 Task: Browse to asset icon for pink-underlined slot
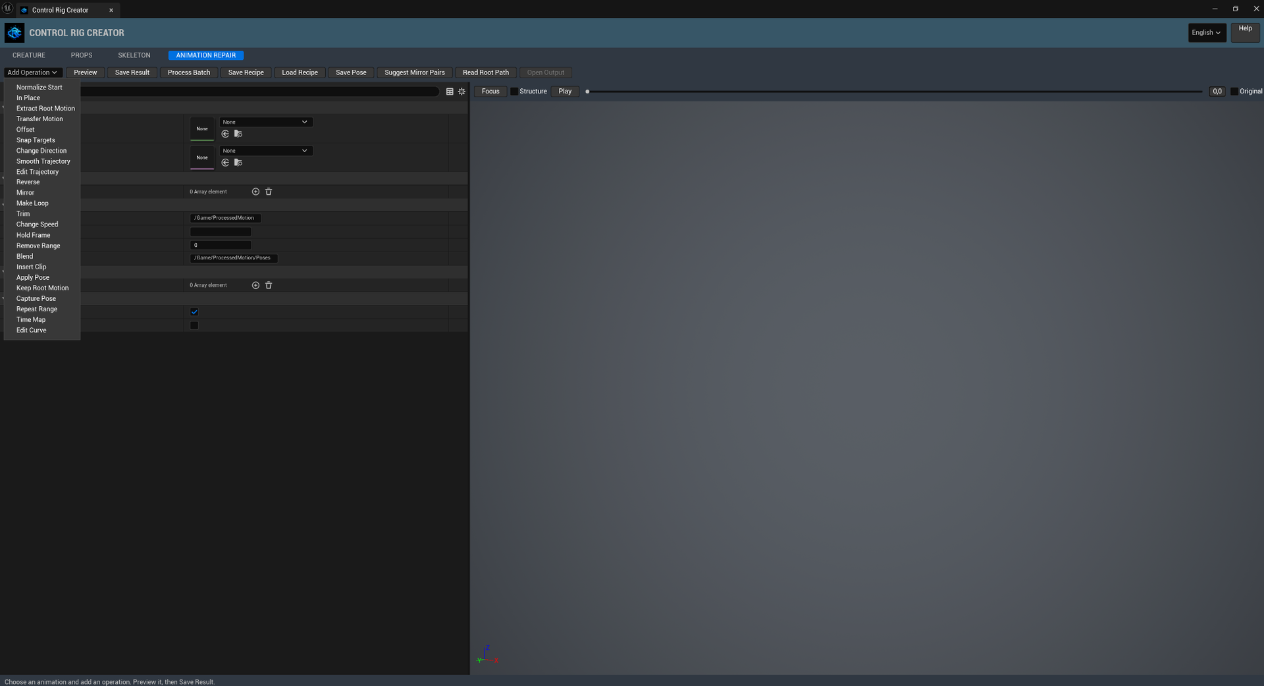pyautogui.click(x=238, y=163)
